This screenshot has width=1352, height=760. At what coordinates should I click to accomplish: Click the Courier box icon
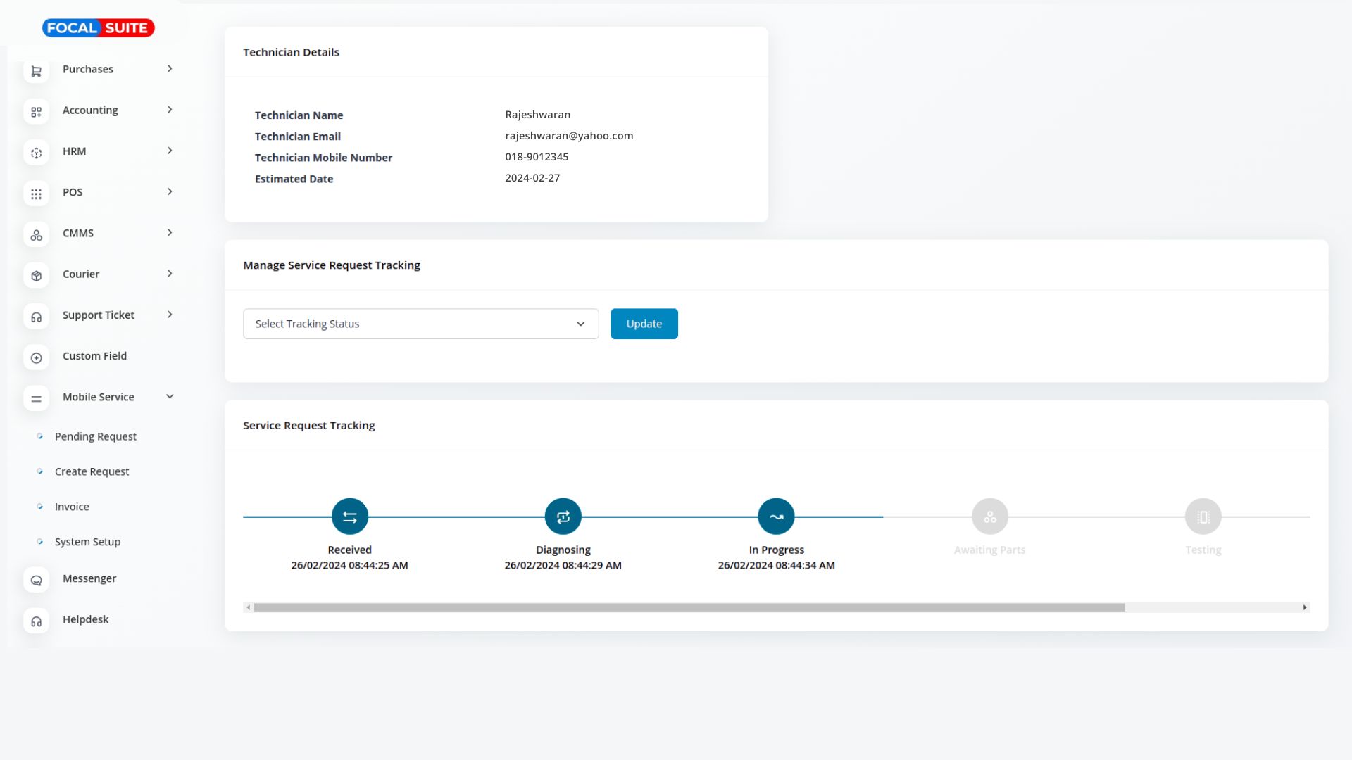tap(36, 276)
